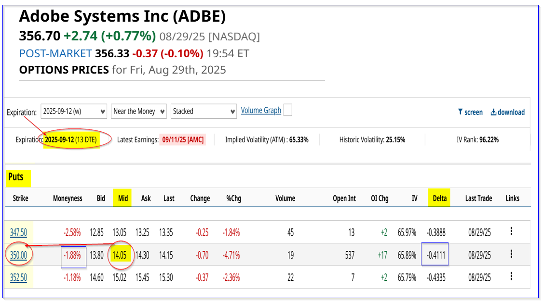Image resolution: width=544 pixels, height=302 pixels.
Task: Sort by the Open Int column header
Action: [x=344, y=198]
